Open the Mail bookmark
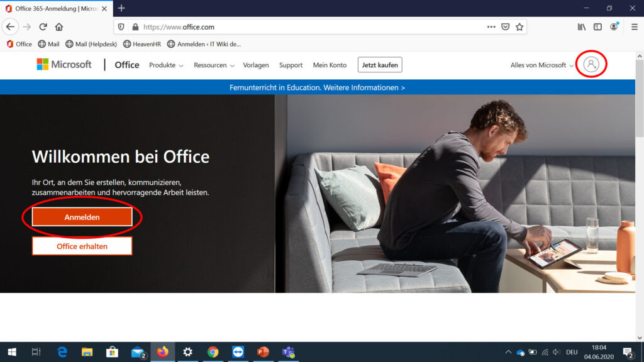644x362 pixels. click(x=48, y=44)
